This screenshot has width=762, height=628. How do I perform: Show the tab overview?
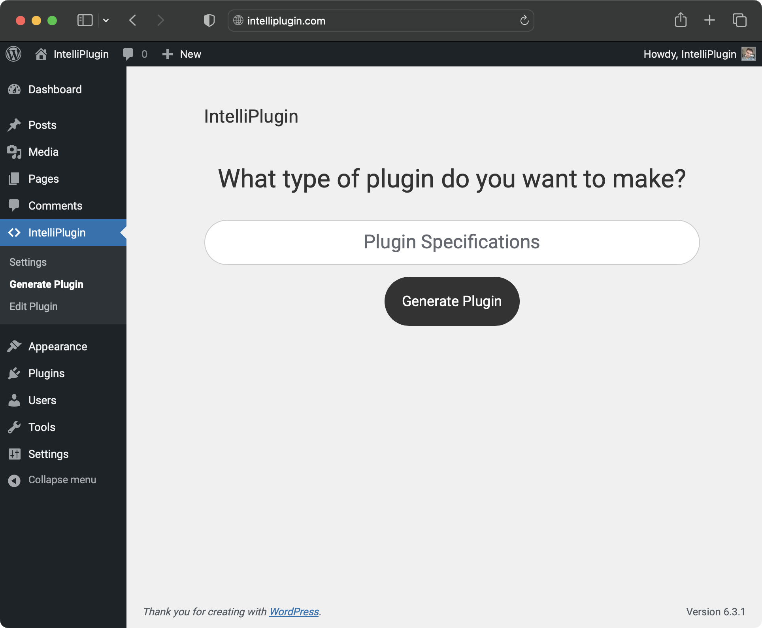pyautogui.click(x=739, y=20)
